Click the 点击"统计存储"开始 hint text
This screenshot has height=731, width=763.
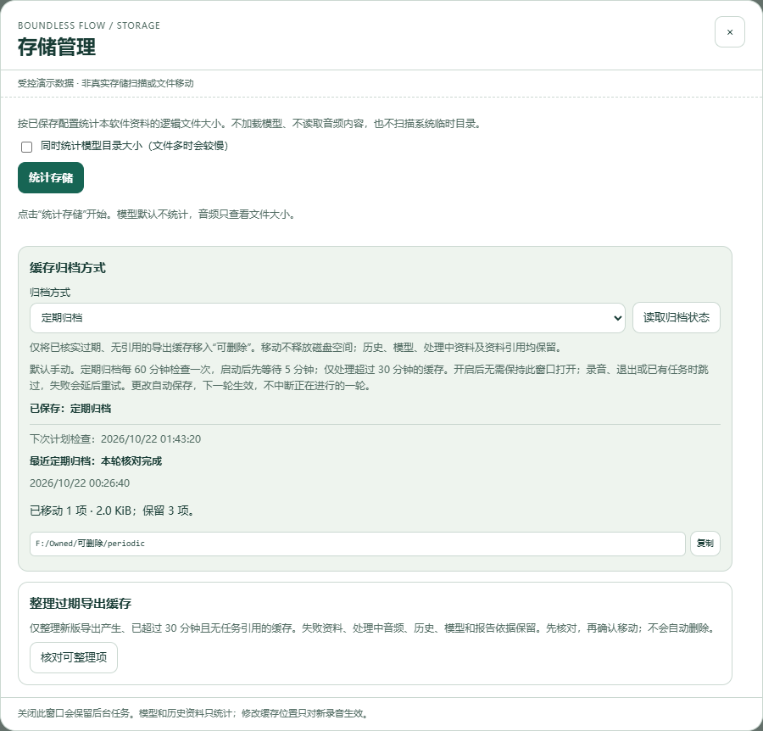tap(157, 215)
